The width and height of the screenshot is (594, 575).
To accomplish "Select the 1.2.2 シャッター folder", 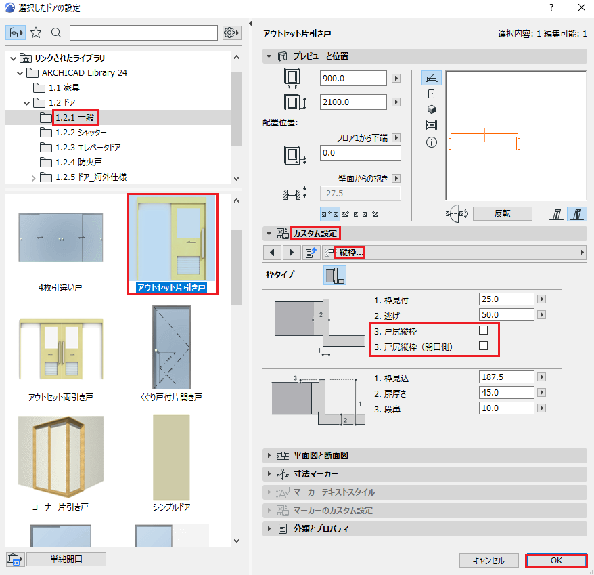I will [x=81, y=132].
